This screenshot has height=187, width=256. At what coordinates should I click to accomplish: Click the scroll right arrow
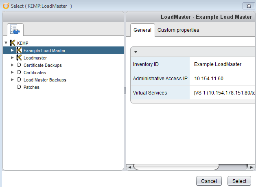tap(252, 167)
